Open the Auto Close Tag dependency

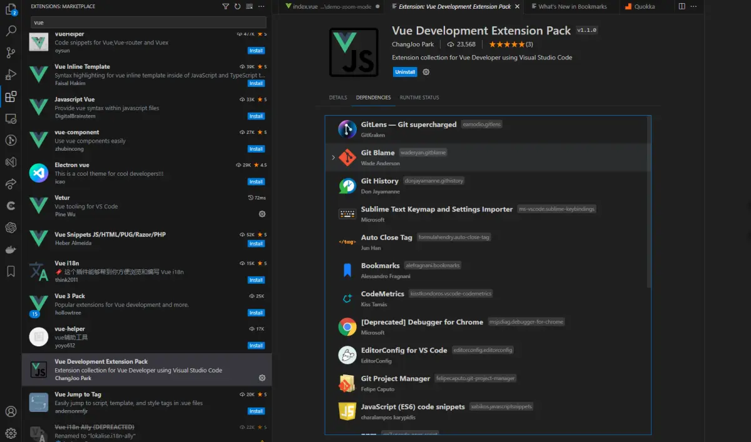click(x=488, y=242)
